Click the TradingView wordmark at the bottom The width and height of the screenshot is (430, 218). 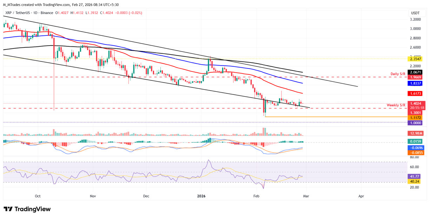32,209
